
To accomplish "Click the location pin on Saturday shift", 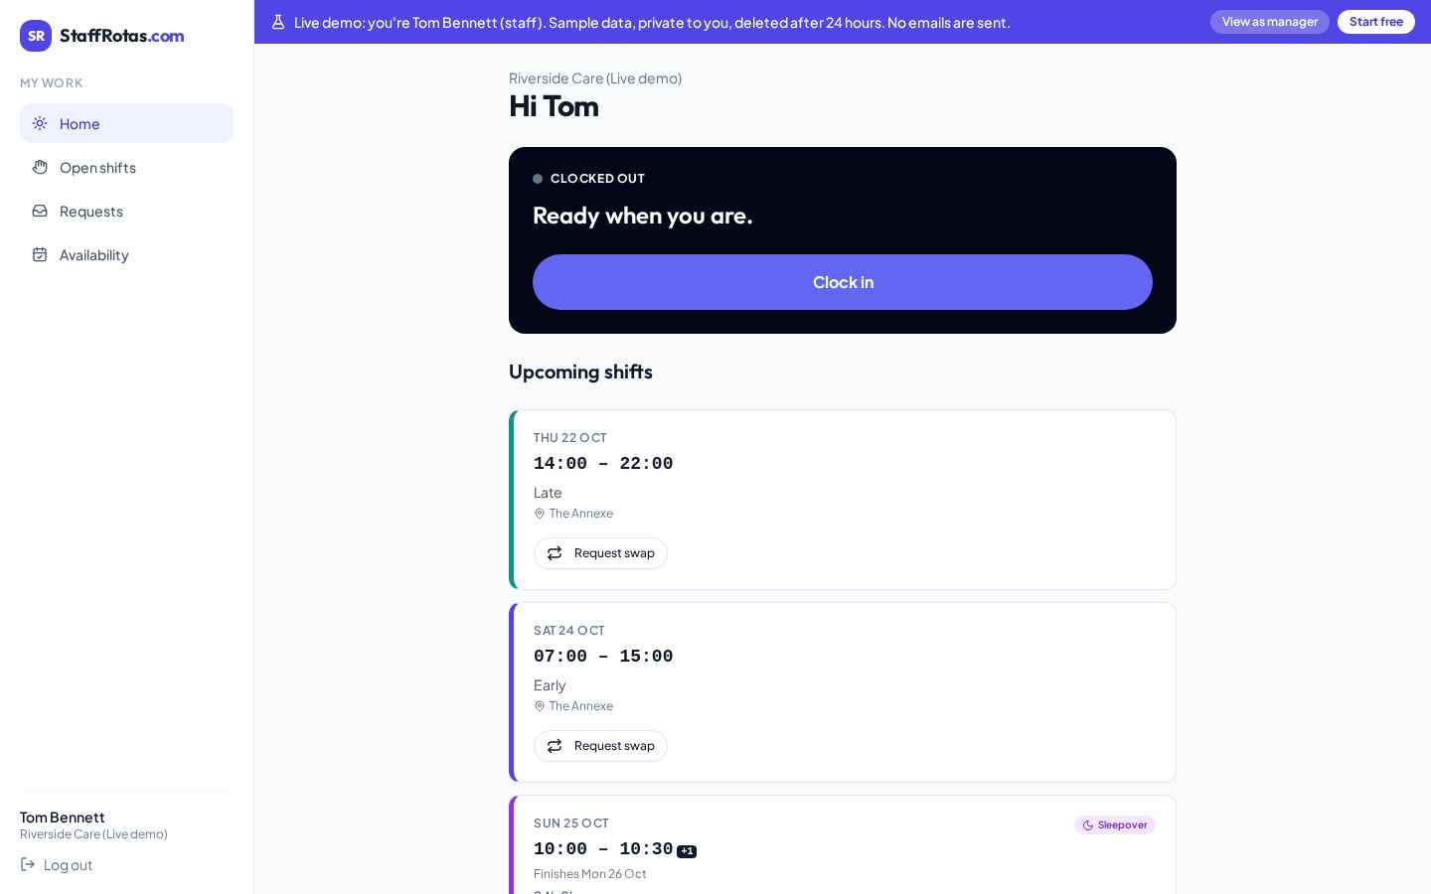I will tap(540, 706).
